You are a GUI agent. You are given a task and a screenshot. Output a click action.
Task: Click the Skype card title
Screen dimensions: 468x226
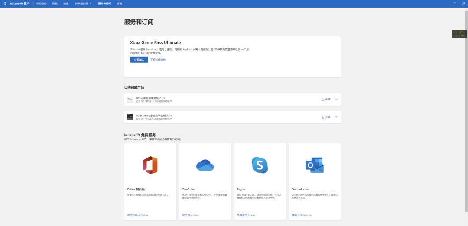(x=241, y=189)
